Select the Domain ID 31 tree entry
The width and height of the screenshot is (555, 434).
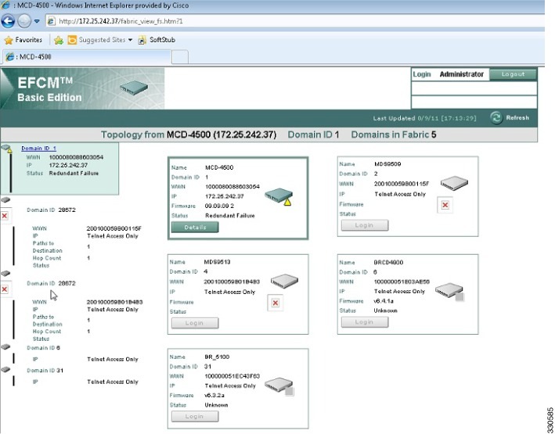coord(45,371)
